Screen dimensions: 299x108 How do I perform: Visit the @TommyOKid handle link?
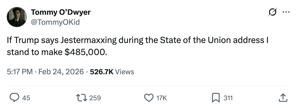[55, 22]
